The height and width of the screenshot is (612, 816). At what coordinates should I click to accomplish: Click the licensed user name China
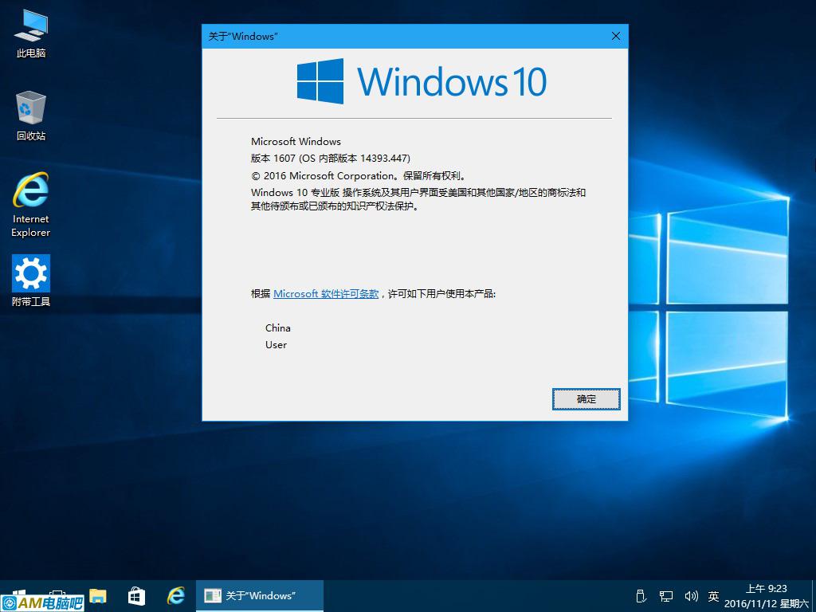(x=278, y=328)
